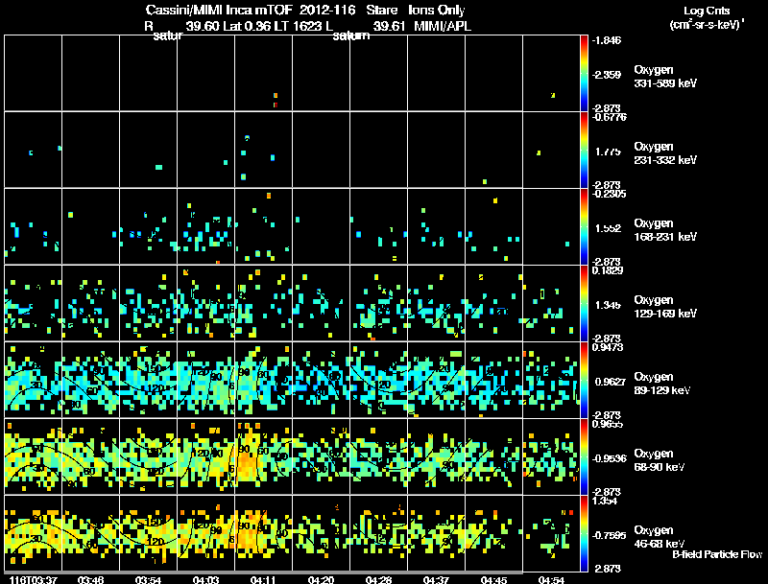Click the Cassini/MIMI Inca mTOF title text
Viewport: 768px width, 584px height.
219,11
